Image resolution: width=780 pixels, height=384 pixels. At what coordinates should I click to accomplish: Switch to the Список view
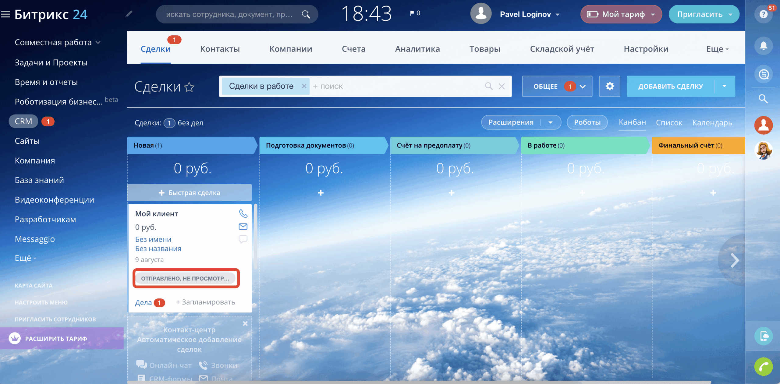[669, 123]
